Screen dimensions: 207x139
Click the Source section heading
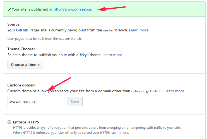[x=13, y=24]
